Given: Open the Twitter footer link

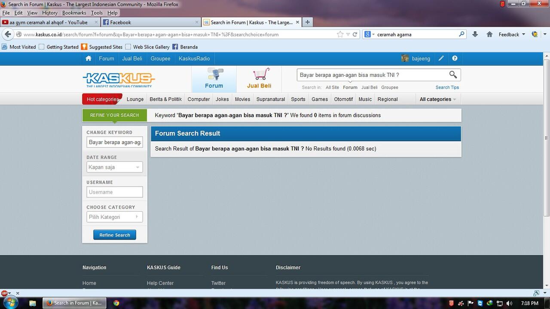Looking at the screenshot, I should 218,283.
